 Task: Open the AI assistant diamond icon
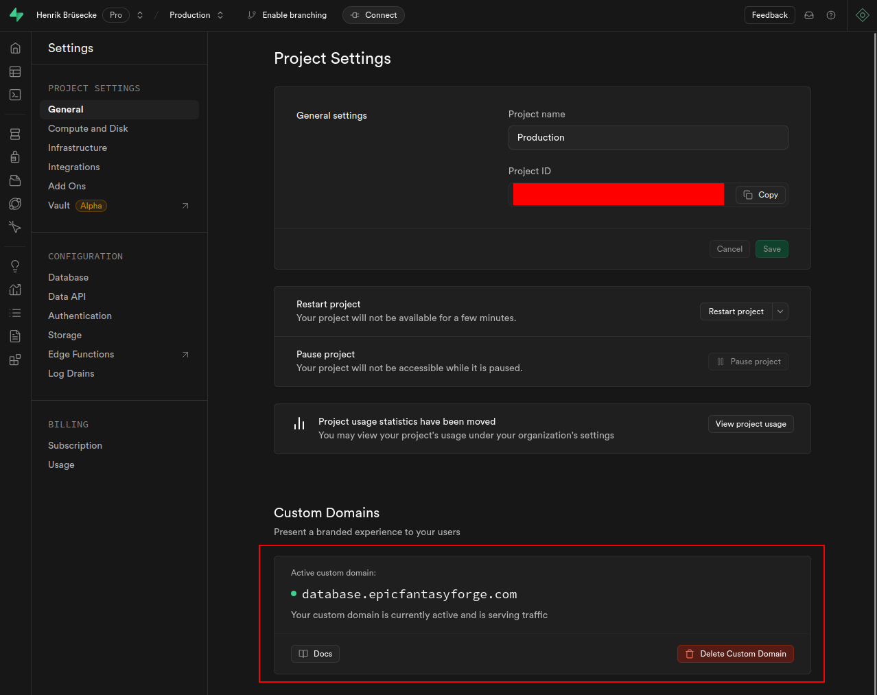pyautogui.click(x=863, y=15)
